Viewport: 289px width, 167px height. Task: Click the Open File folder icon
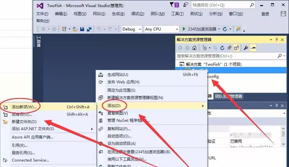coord(75,29)
